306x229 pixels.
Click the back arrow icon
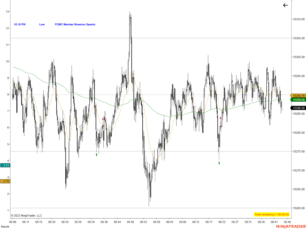click(x=285, y=5)
